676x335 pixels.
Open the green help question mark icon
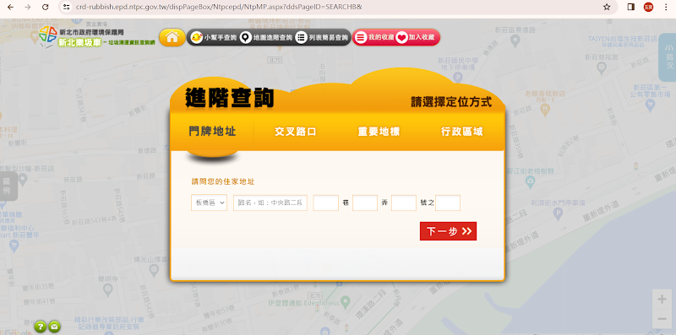point(40,327)
